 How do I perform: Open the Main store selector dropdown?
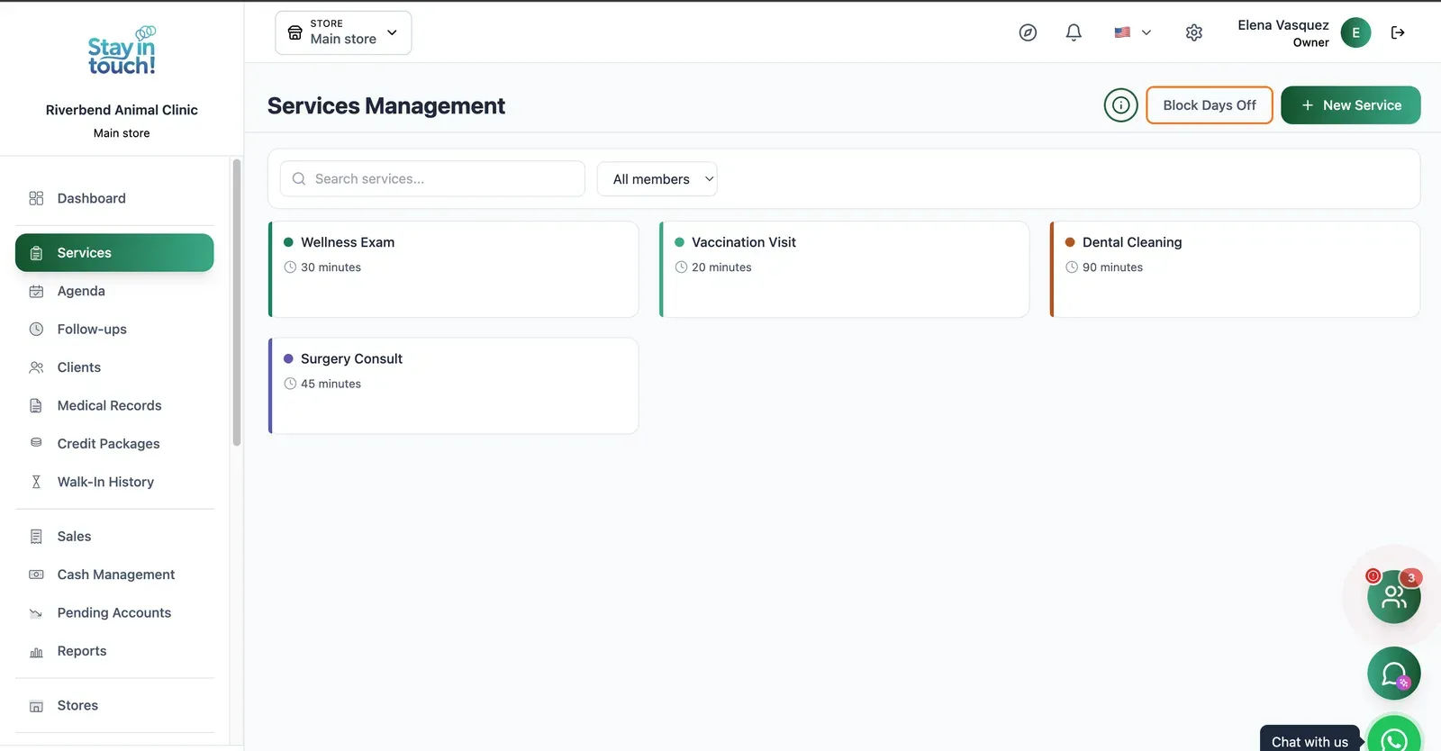click(343, 32)
